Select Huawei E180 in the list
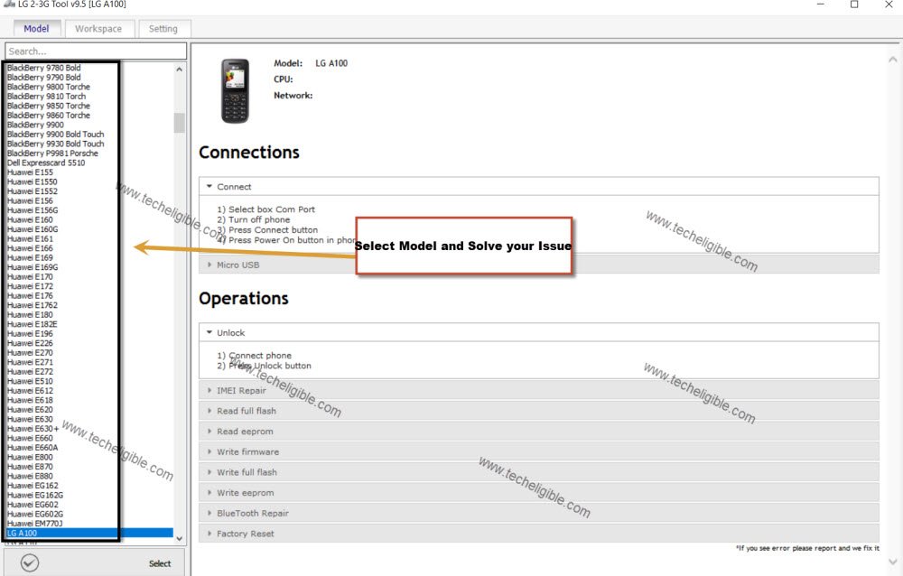This screenshot has height=576, width=903. point(30,315)
